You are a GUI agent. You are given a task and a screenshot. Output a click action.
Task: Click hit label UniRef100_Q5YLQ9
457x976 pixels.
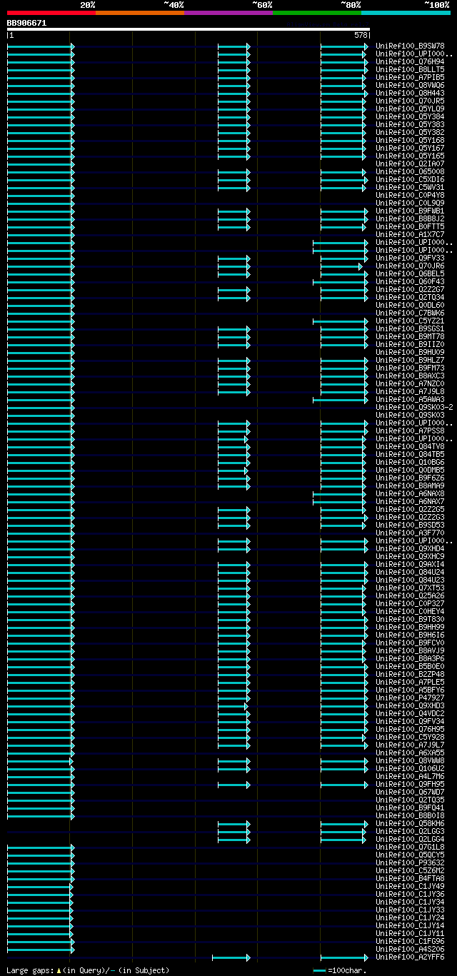click(410, 109)
